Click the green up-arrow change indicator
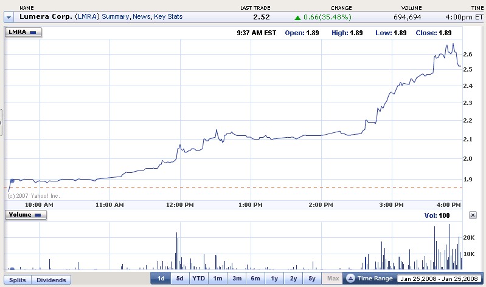The height and width of the screenshot is (287, 486). 297,18
